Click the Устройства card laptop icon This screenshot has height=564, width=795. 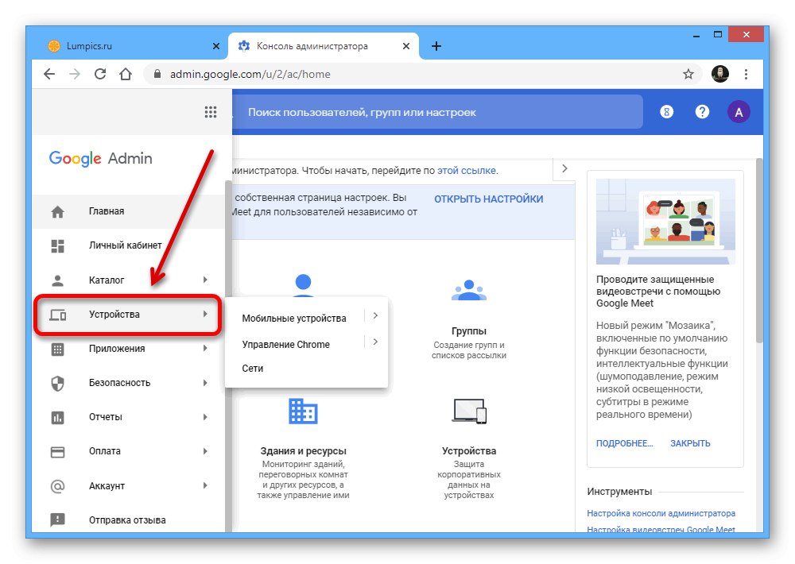pyautogui.click(x=469, y=411)
